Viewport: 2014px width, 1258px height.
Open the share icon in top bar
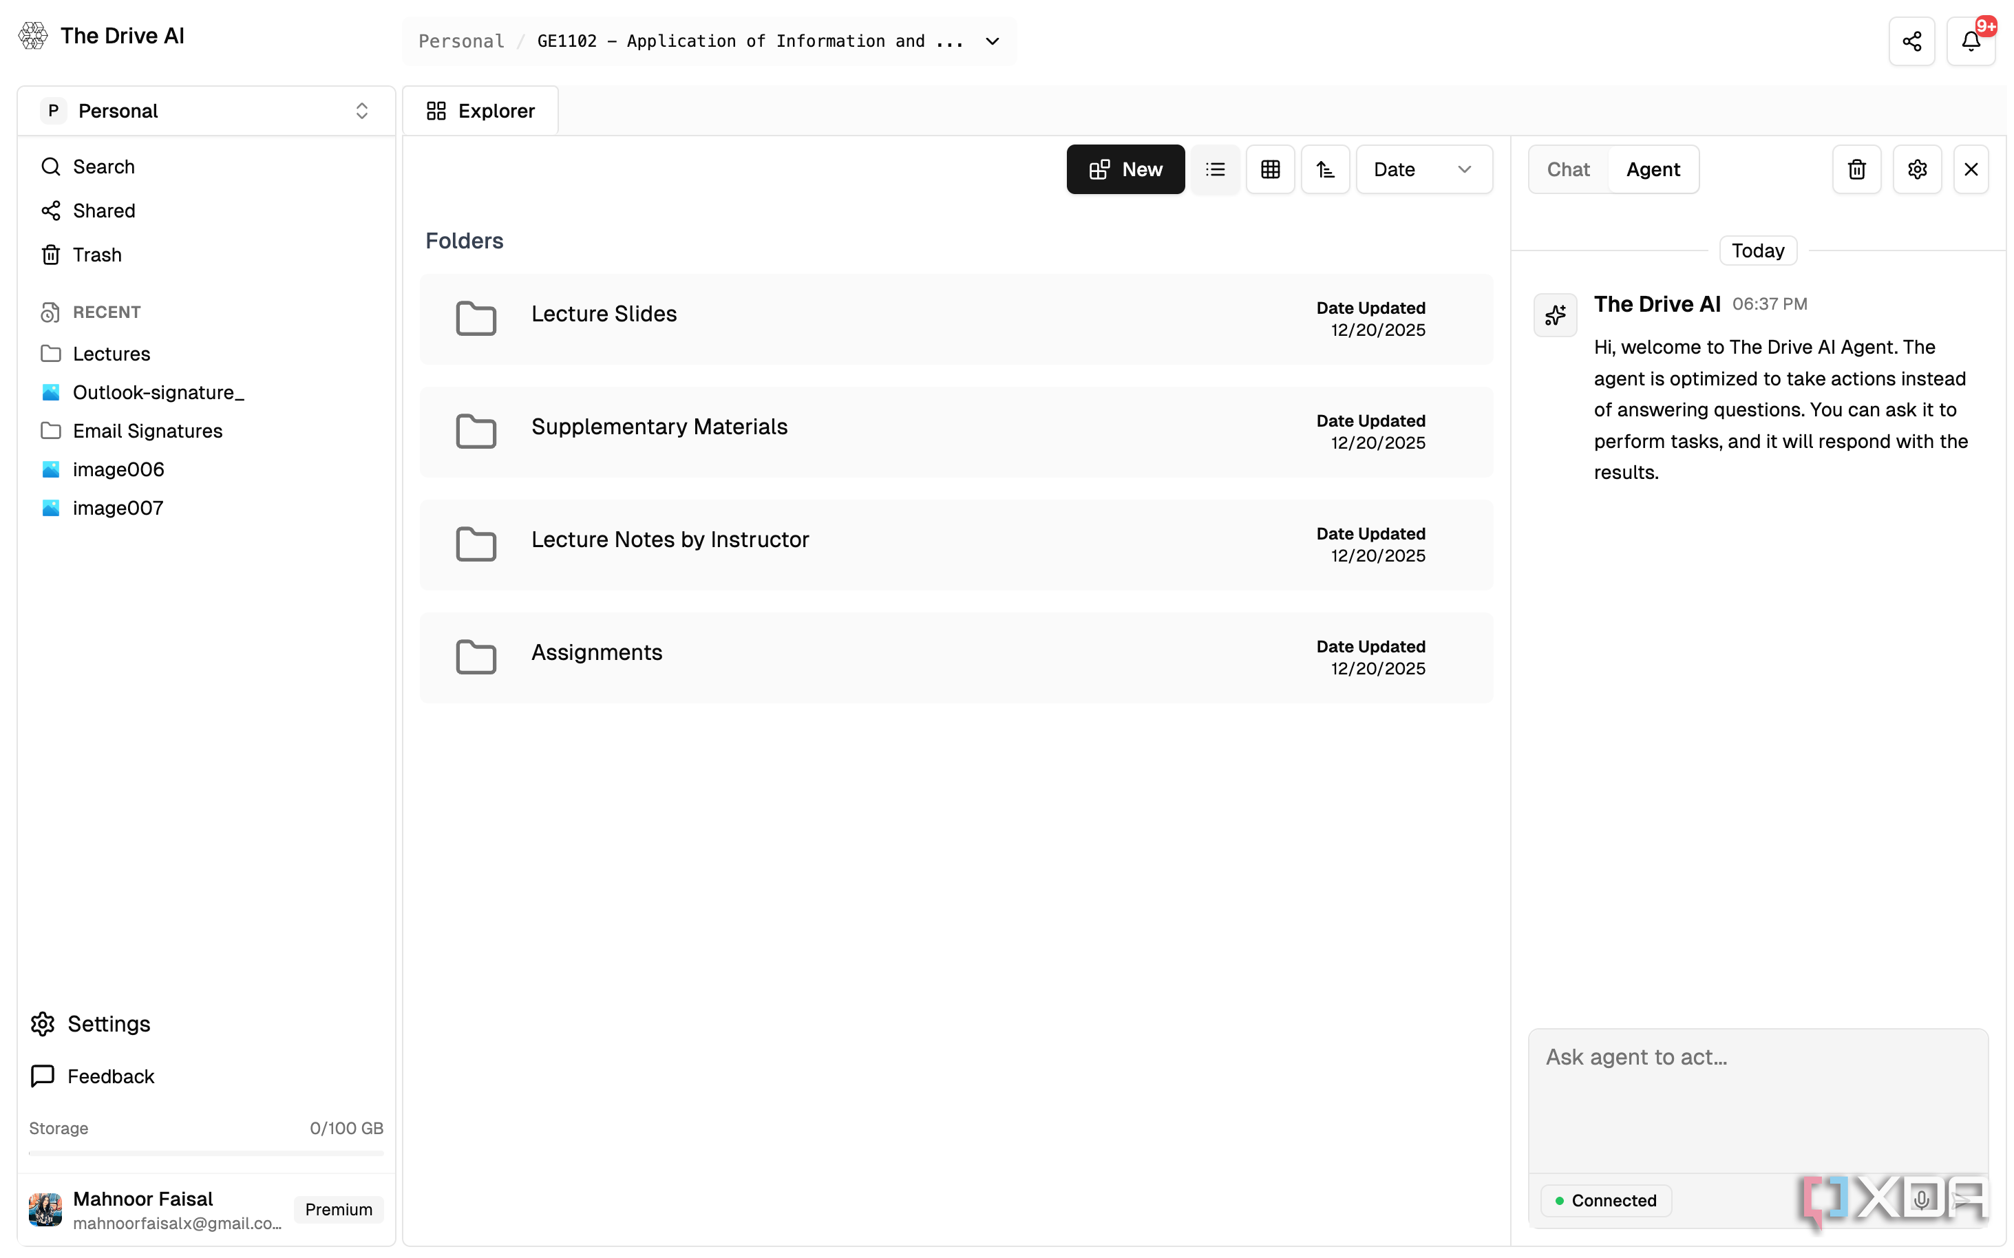(1911, 41)
